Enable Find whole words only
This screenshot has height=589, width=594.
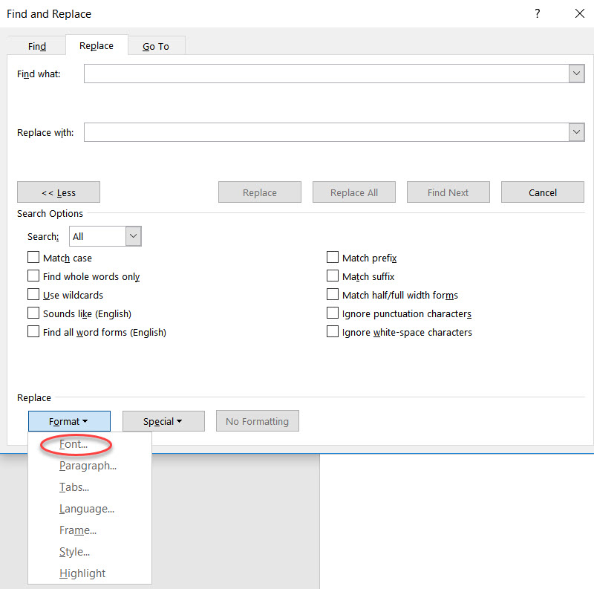33,276
